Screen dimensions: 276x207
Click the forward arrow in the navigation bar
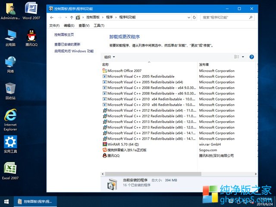[x=60, y=17]
